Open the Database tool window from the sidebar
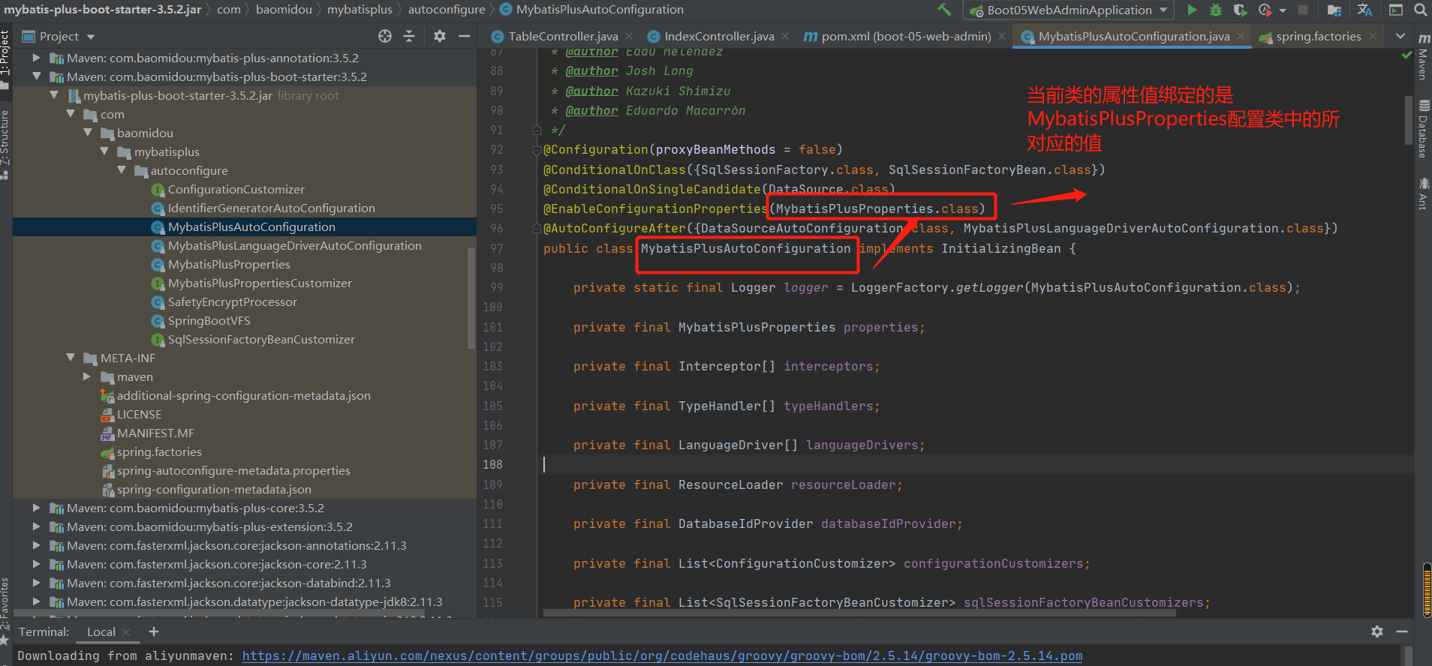The image size is (1432, 666). (x=1423, y=128)
